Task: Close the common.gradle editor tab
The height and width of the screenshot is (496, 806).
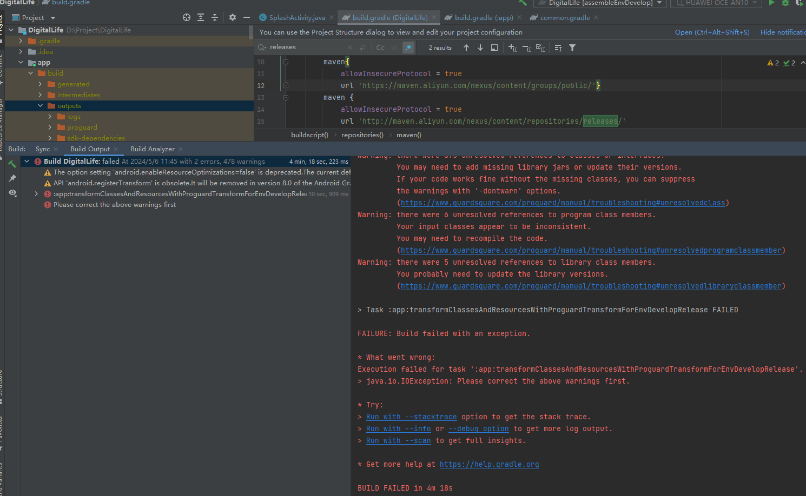Action: 596,17
